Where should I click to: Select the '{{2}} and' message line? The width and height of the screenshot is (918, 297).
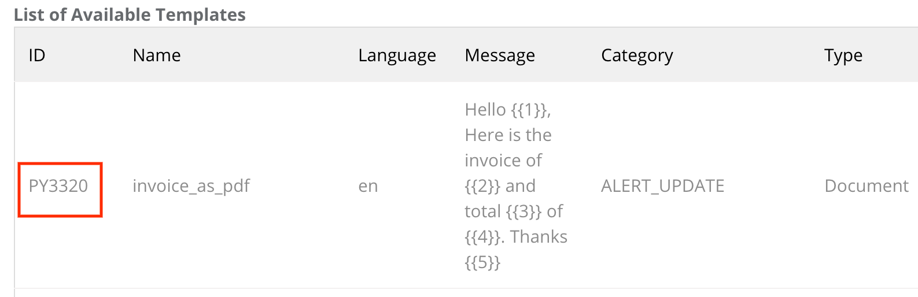coord(500,186)
